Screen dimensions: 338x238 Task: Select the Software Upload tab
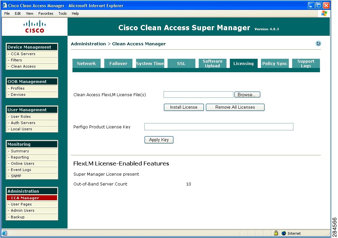[212, 63]
